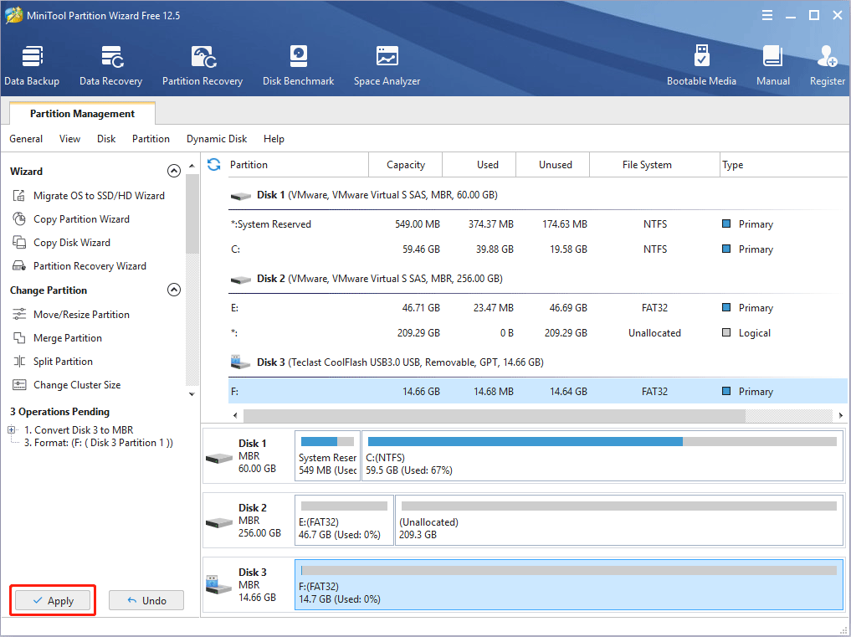
Task: Select the C: partition row
Action: click(x=537, y=249)
